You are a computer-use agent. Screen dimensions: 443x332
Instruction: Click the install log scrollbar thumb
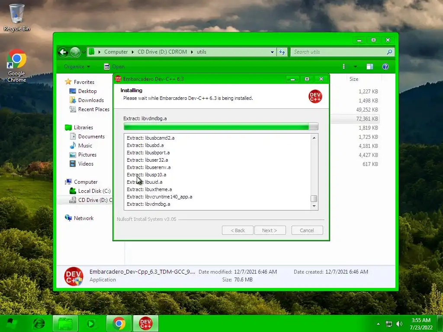pyautogui.click(x=314, y=198)
